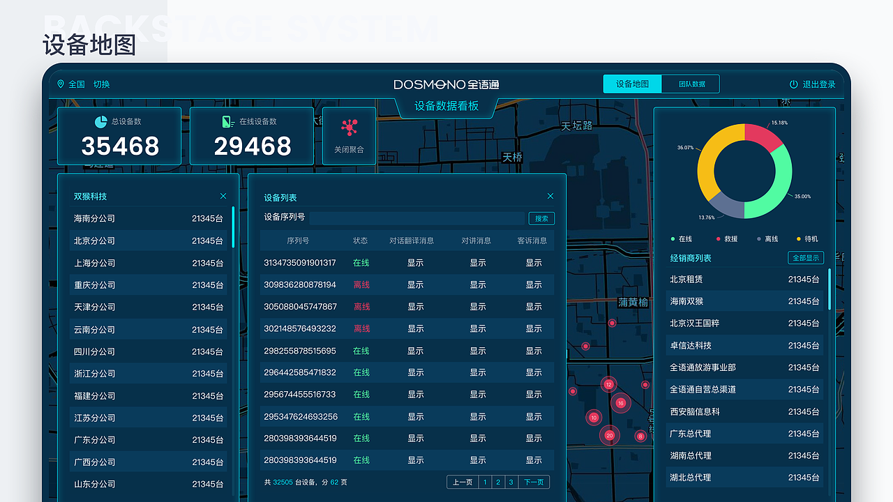Image resolution: width=893 pixels, height=502 pixels.
Task: Show 客诉消息 for serial 295347624693256
Action: 534,416
